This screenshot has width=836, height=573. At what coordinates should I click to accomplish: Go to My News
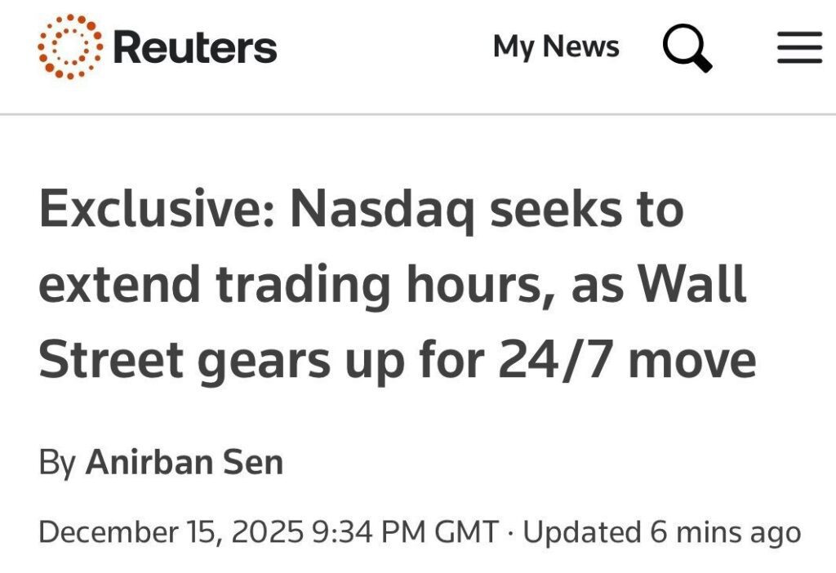556,47
